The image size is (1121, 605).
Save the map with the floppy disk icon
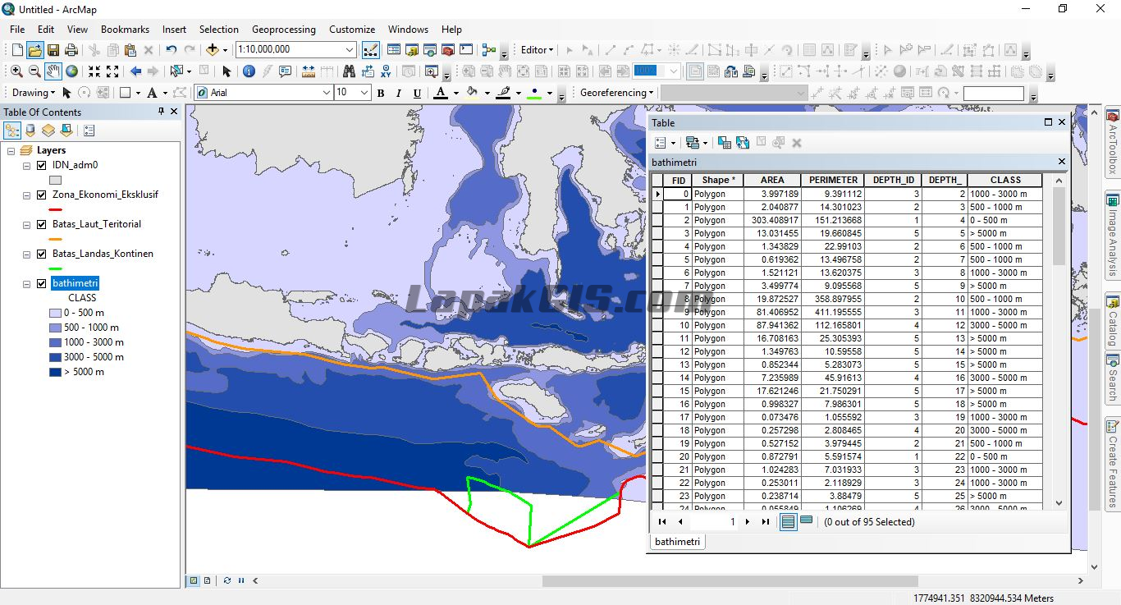click(53, 50)
